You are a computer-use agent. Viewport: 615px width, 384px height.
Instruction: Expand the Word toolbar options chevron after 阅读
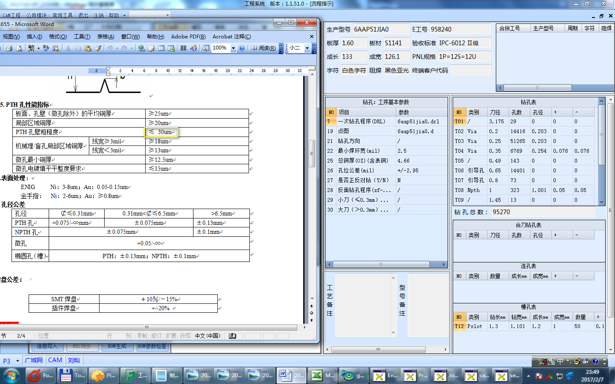click(281, 48)
